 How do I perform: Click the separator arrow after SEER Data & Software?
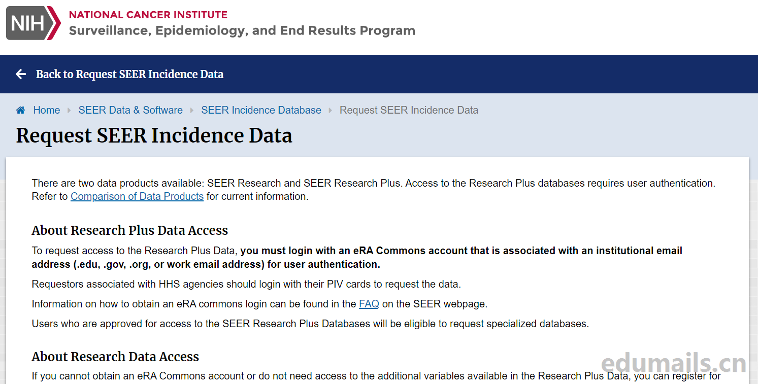tap(192, 110)
